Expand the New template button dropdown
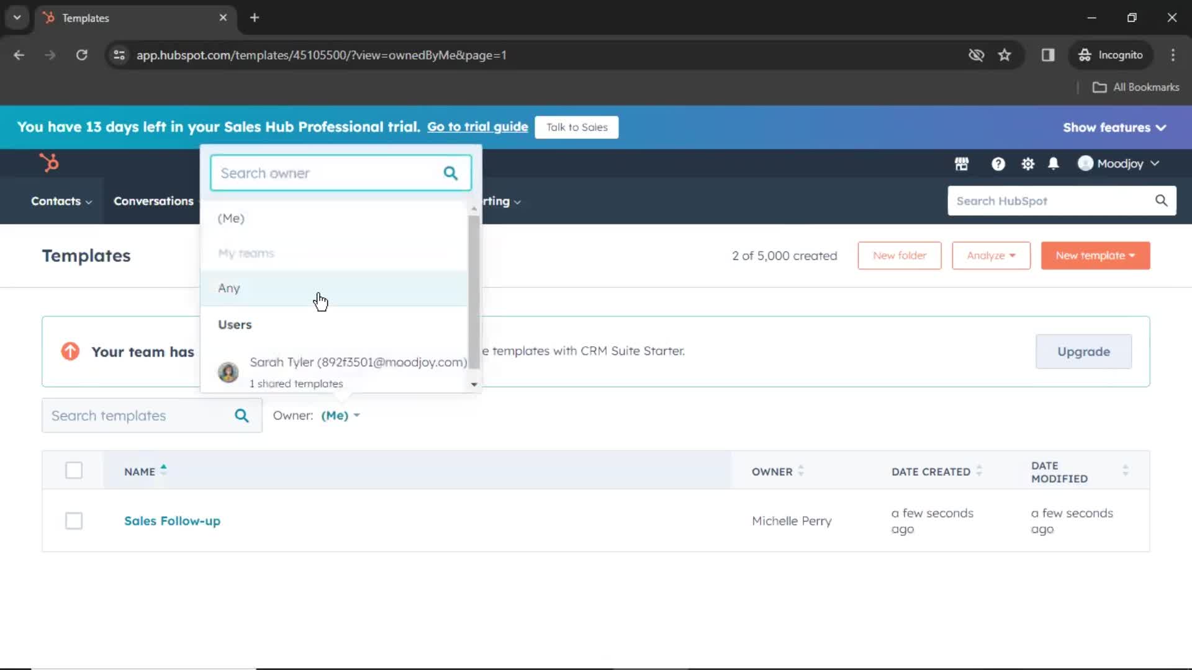 coord(1132,255)
